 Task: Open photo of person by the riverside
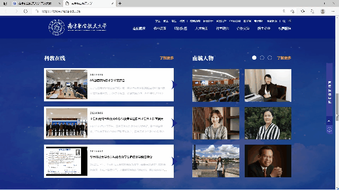[x=216, y=161]
